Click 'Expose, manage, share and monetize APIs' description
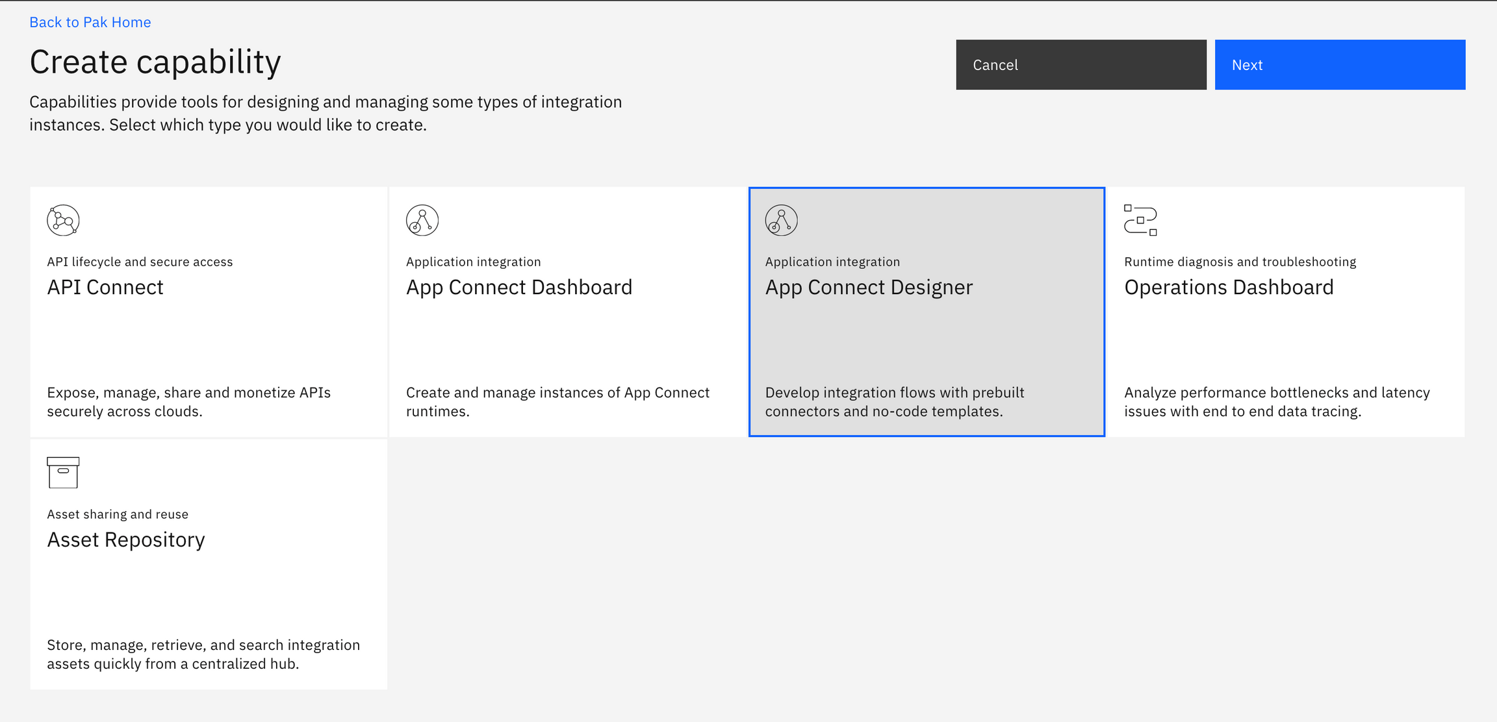Screen dimensions: 1497x722 (189, 402)
